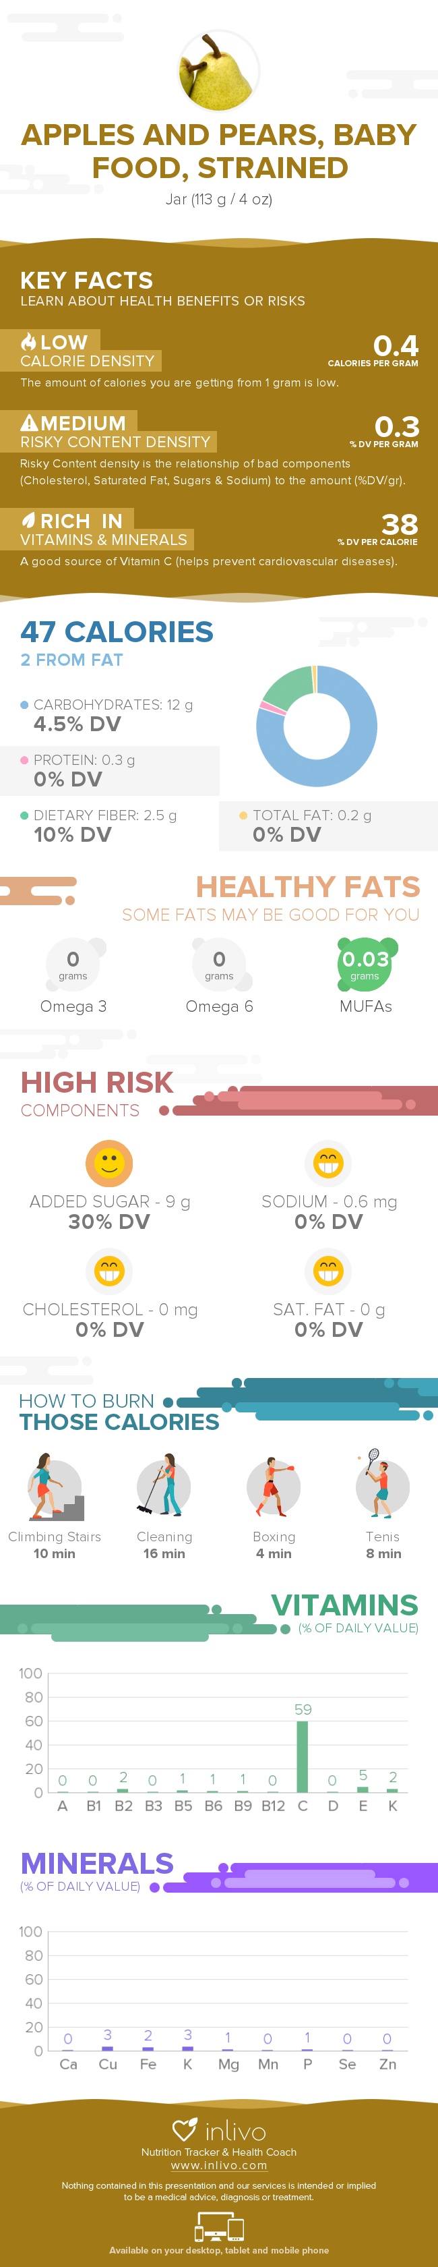The width and height of the screenshot is (438, 2267).
Task: Click the added sugar smiley face icon
Action: [109, 1164]
